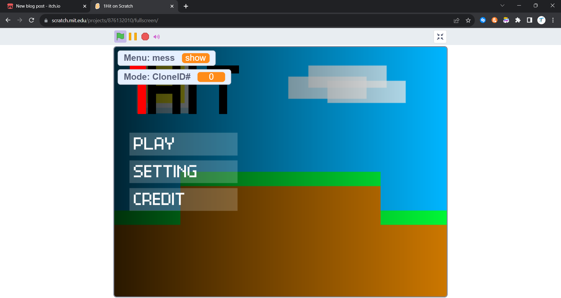Image resolution: width=561 pixels, height=298 pixels.
Task: Click the reload page icon
Action: [32, 20]
